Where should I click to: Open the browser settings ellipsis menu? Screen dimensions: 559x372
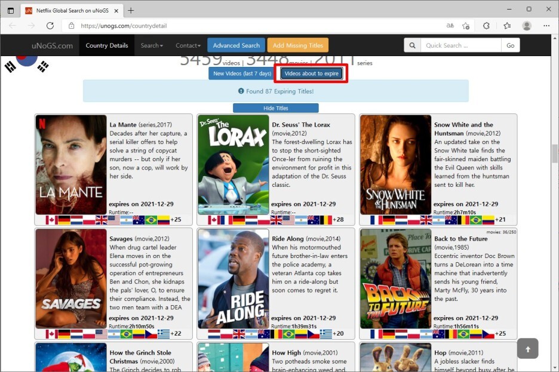point(546,26)
